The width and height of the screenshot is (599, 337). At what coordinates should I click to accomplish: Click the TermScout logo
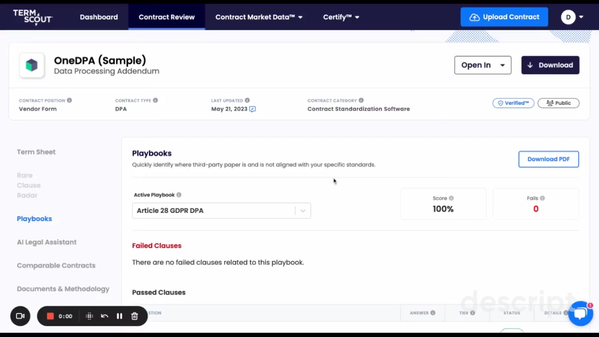click(x=32, y=17)
